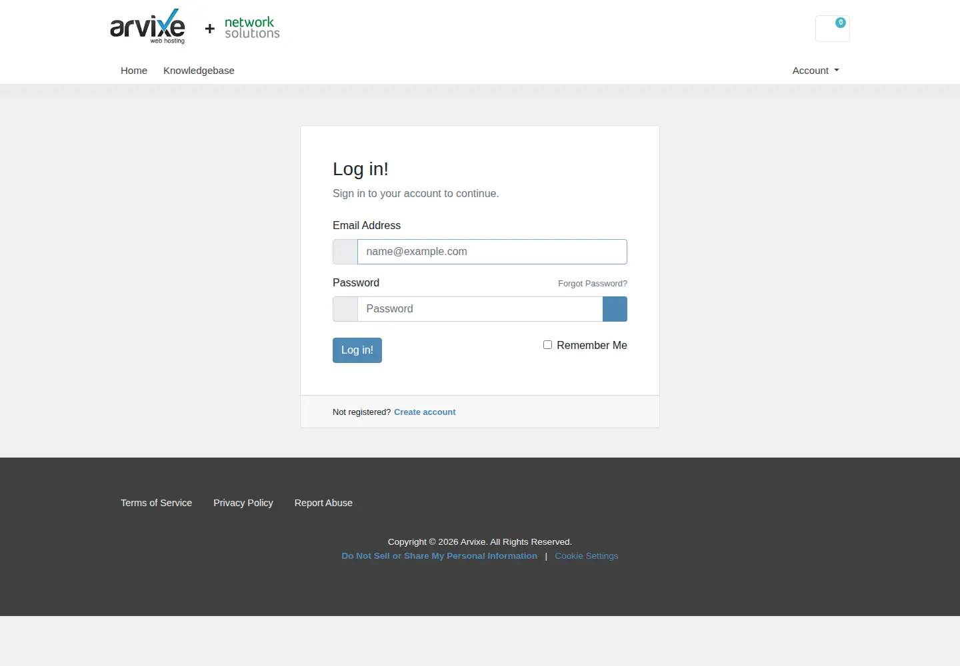Toggle password visibility button

[x=615, y=309]
